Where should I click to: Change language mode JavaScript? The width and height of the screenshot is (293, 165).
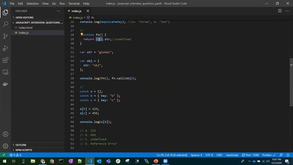point(232,155)
